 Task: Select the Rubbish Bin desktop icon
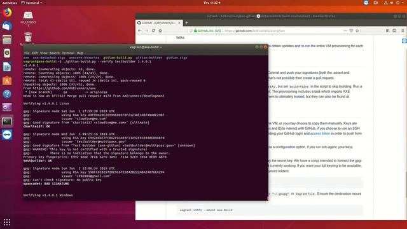pos(28,38)
